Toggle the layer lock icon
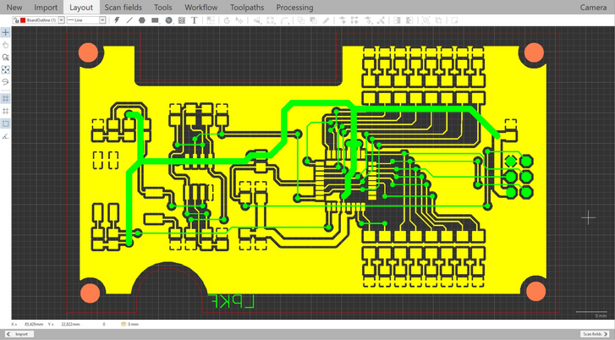The height and width of the screenshot is (340, 615). coord(16,19)
